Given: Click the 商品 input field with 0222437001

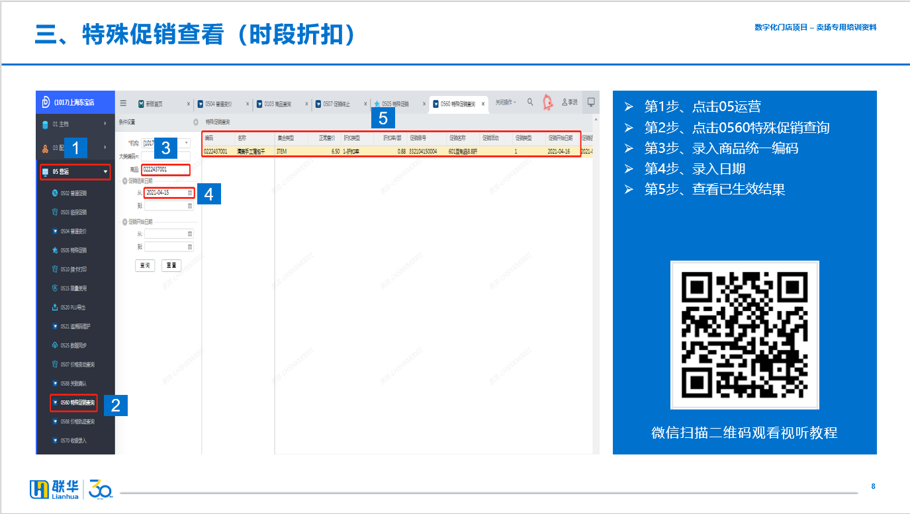Looking at the screenshot, I should click(166, 169).
